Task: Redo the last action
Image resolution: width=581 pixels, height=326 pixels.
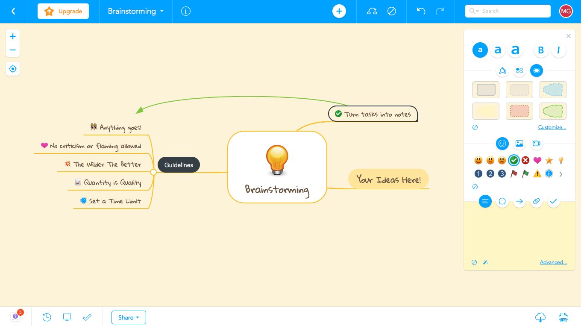Action: coord(440,11)
